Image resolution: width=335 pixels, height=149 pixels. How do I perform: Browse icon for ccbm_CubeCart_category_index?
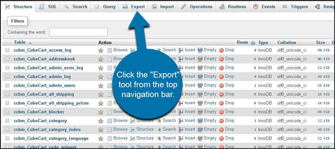(110, 130)
